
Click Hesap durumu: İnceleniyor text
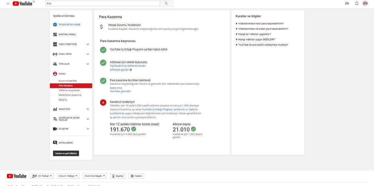click(125, 25)
